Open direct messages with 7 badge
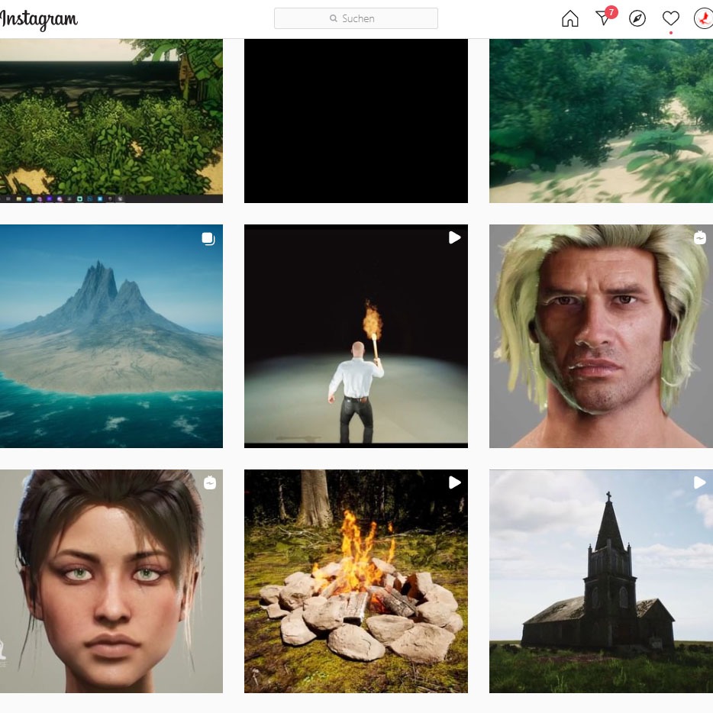 coord(604,18)
